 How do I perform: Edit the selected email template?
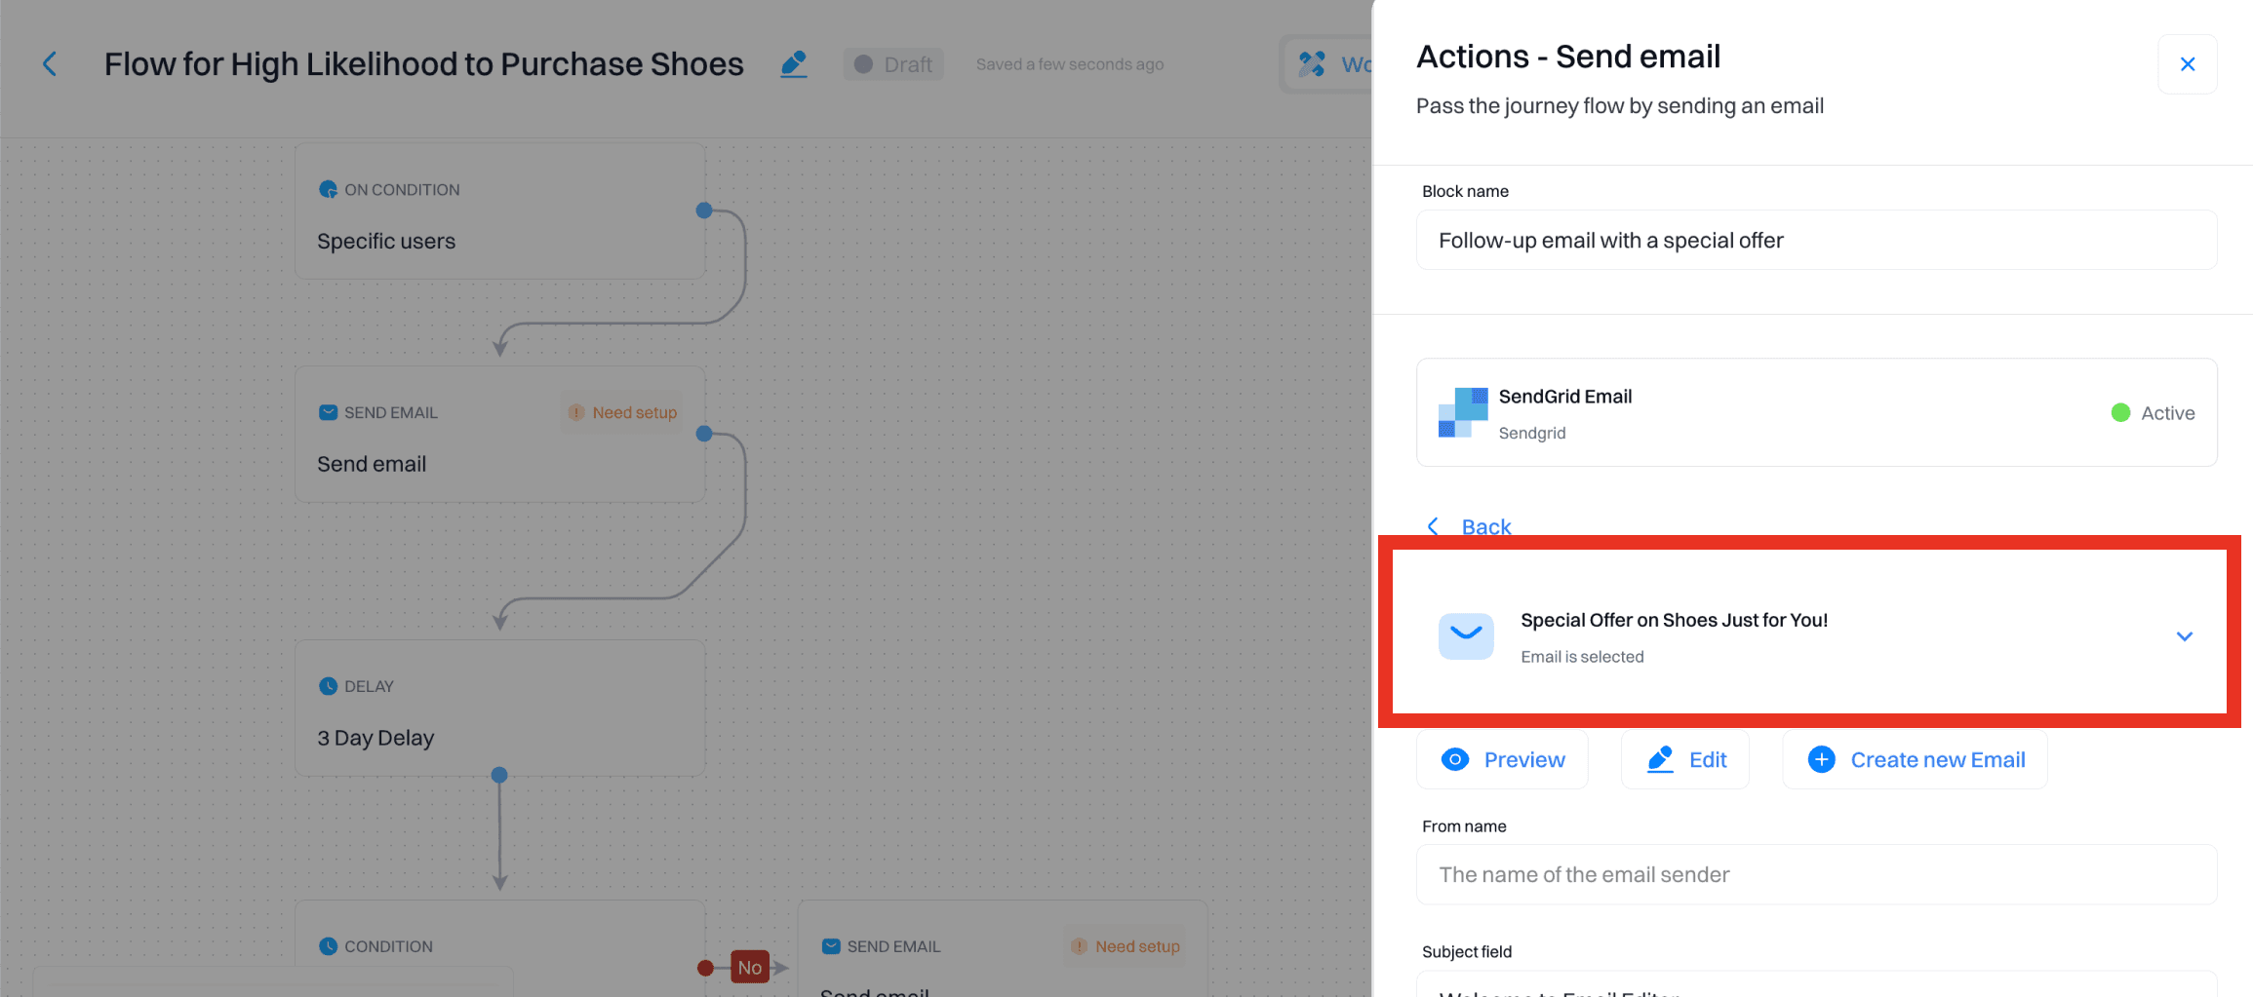point(1685,759)
